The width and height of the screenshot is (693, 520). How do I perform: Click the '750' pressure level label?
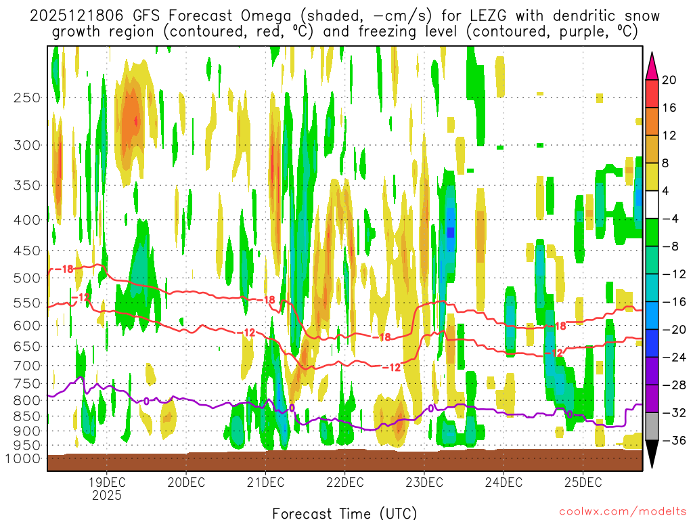(27, 384)
